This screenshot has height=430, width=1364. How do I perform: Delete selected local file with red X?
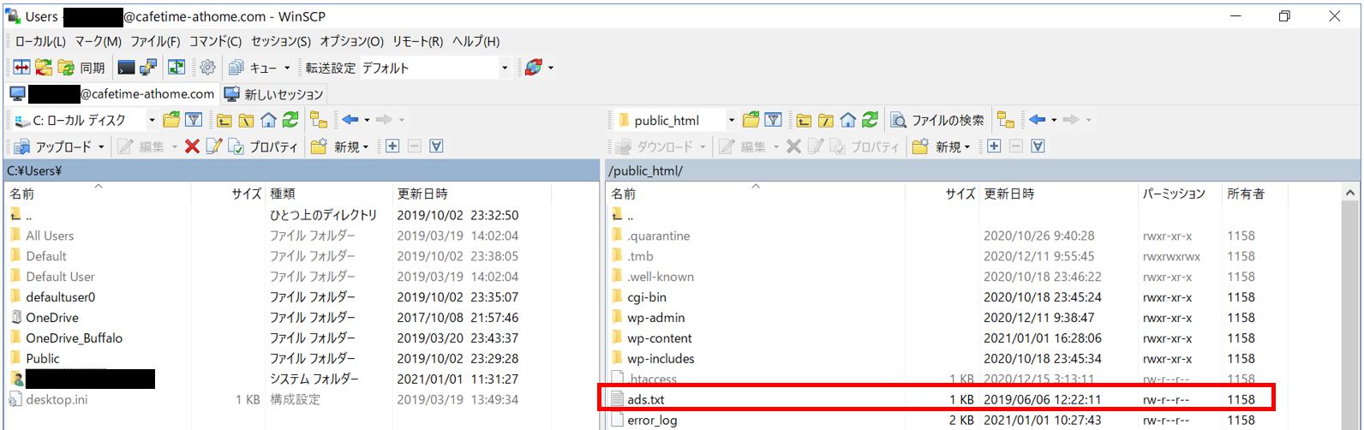[192, 146]
